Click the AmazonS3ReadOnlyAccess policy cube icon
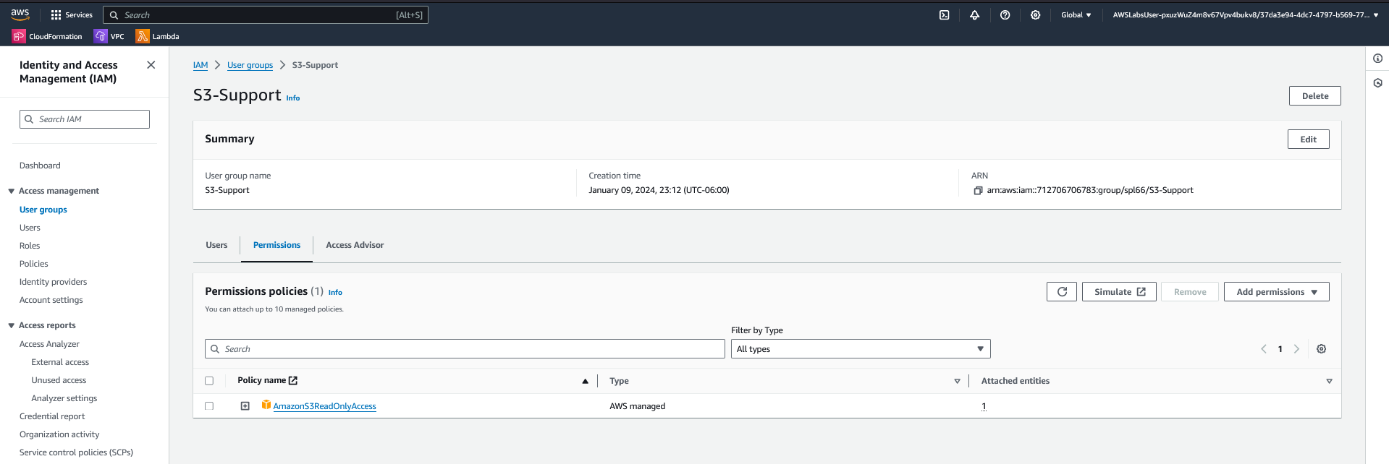Screen dimensions: 1389x464 (266, 405)
